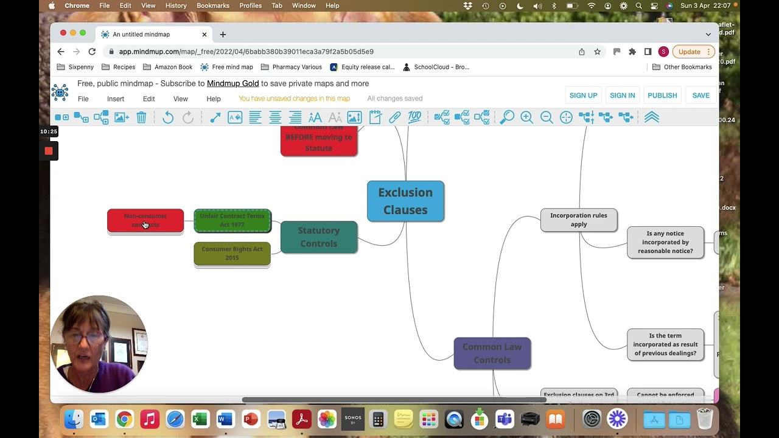779x438 pixels.
Task: Click the crosshair center-map icon
Action: coord(566,117)
